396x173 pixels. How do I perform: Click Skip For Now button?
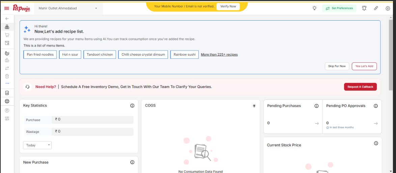(337, 66)
